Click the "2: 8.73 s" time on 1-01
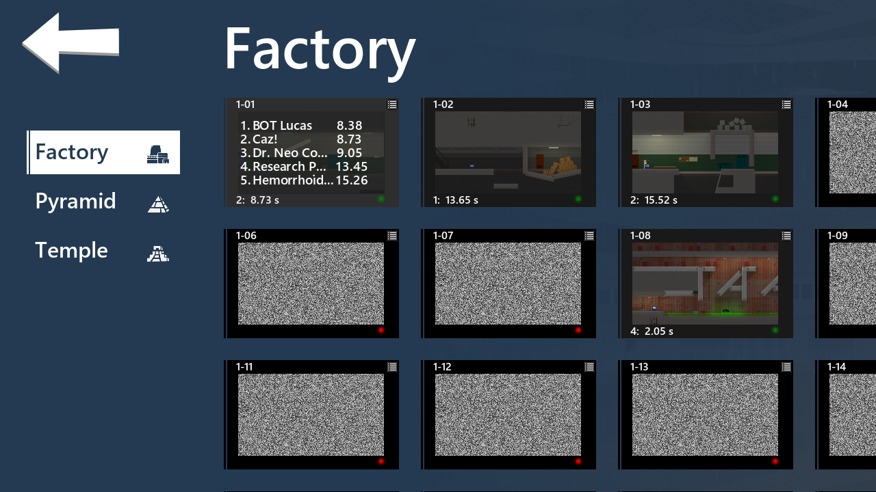This screenshot has height=492, width=876. pyautogui.click(x=257, y=200)
